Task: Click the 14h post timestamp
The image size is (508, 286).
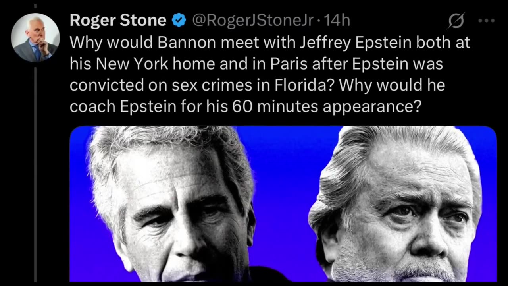Action: pyautogui.click(x=337, y=21)
